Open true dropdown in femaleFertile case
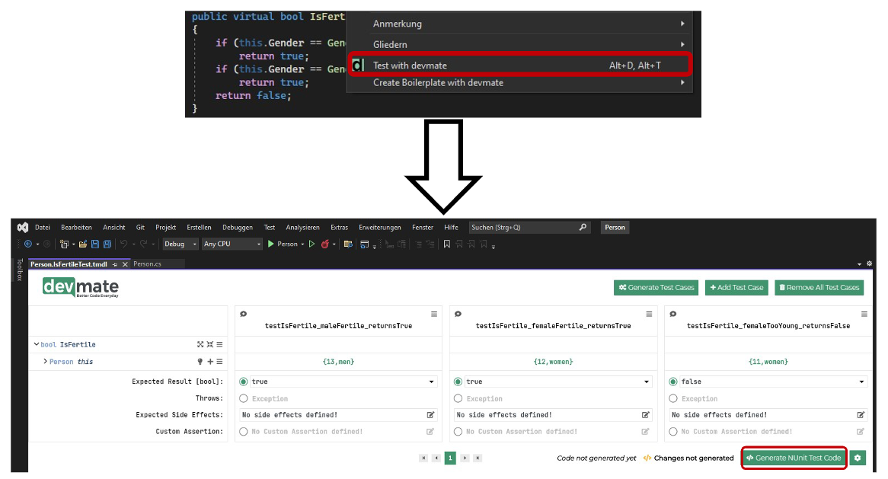 coord(557,382)
